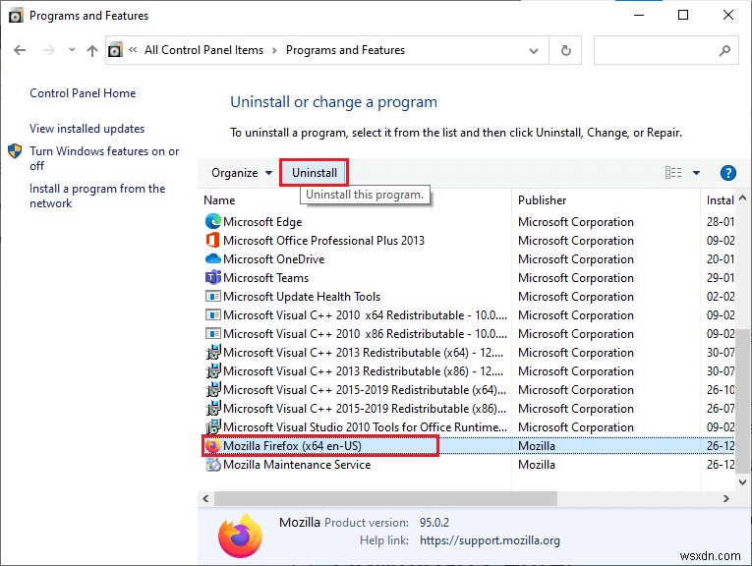The height and width of the screenshot is (566, 752).
Task: Select Visual C++ 2013 Redistributable (x86) icon
Action: (x=213, y=370)
